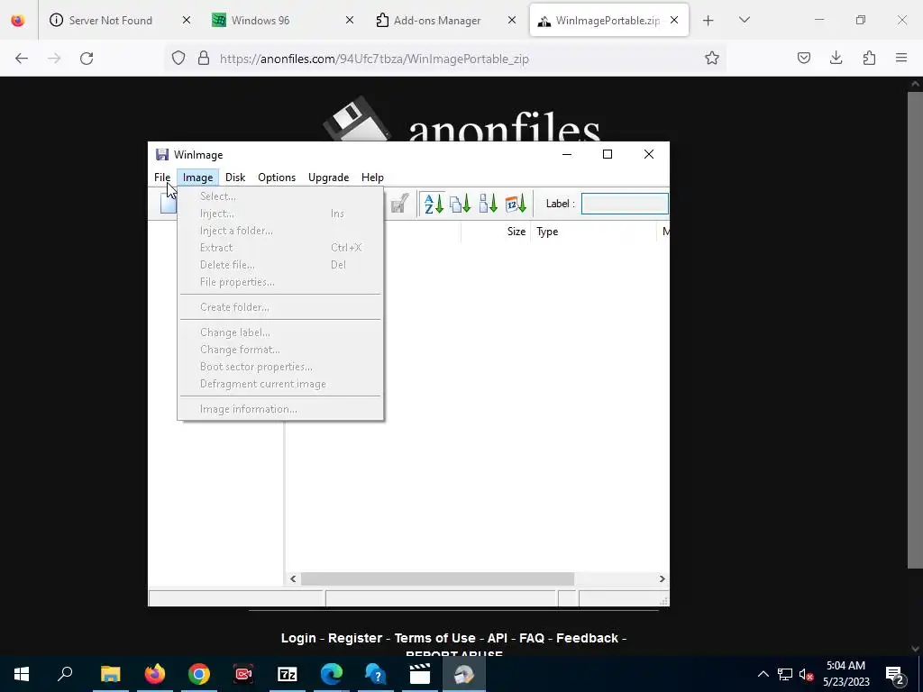Open the Feedback link in footer
The height and width of the screenshot is (692, 923).
coord(587,638)
